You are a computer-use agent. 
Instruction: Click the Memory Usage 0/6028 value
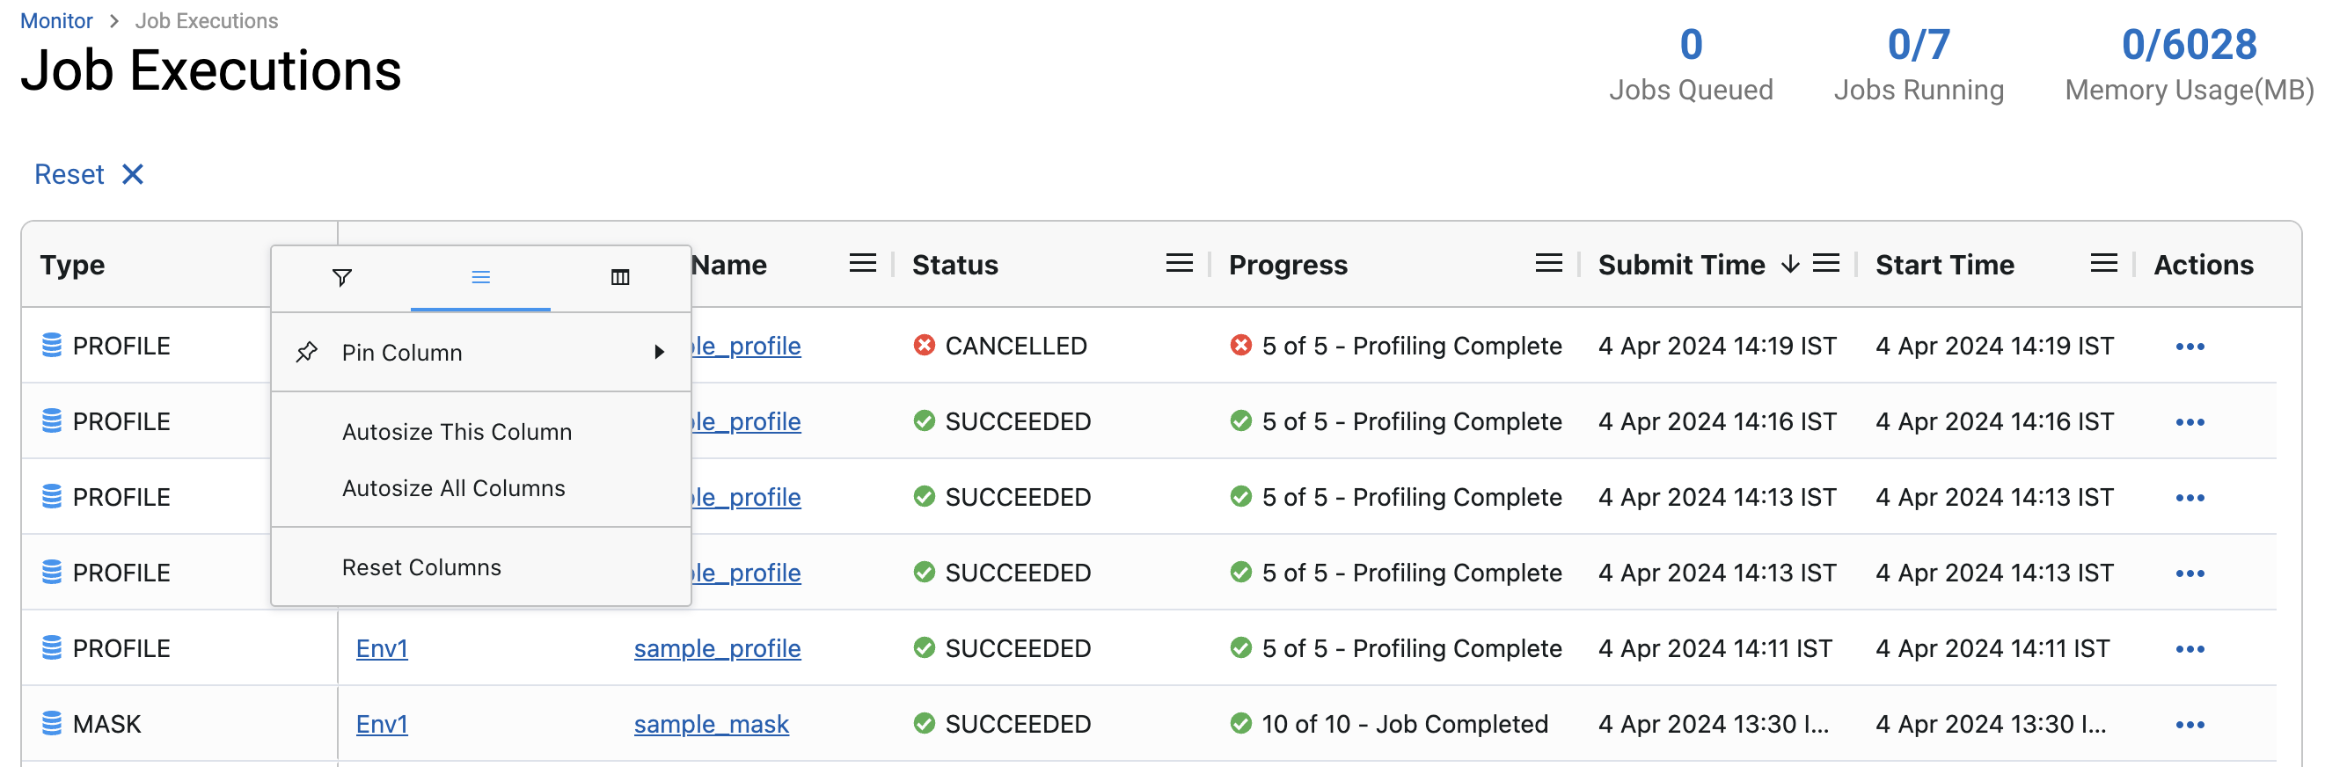[2189, 45]
